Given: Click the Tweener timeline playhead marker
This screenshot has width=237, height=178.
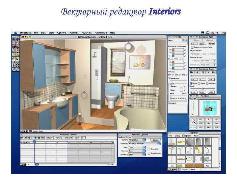Looking at the screenshot, I should coord(35,142).
